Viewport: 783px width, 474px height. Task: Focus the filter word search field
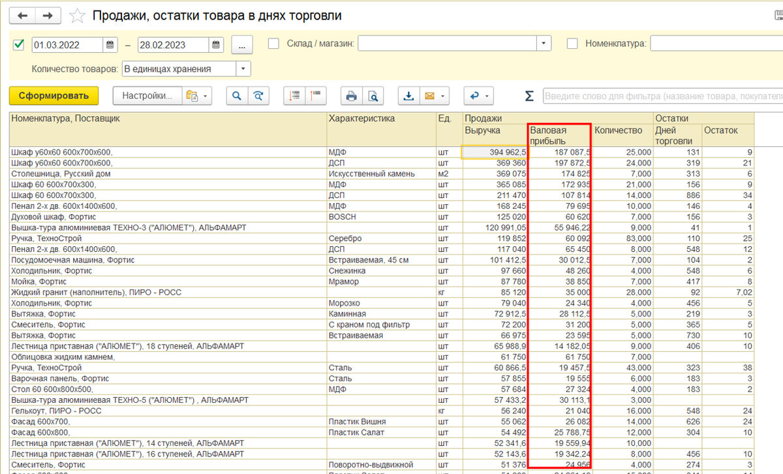click(662, 96)
